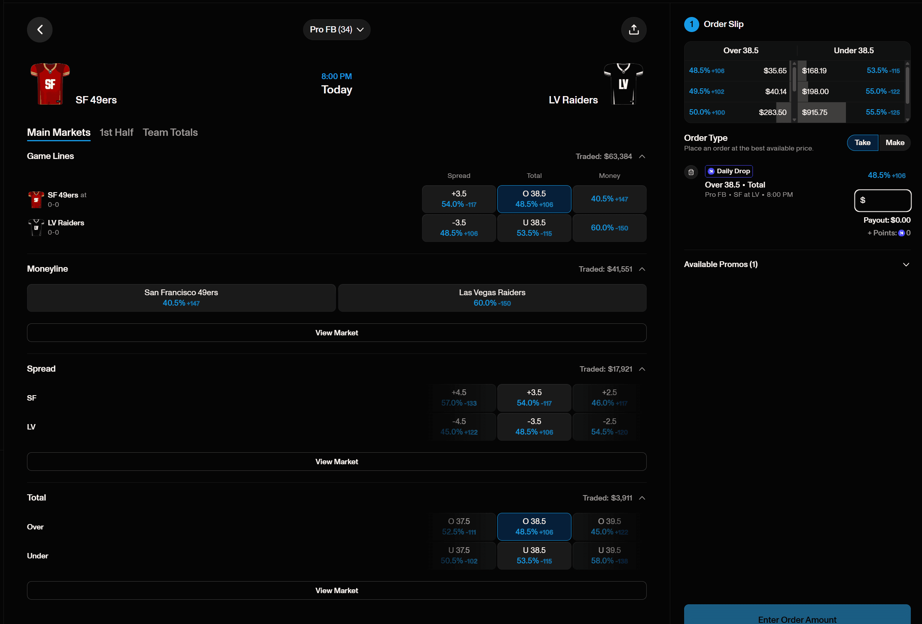Remove the Over 38.5 bet via trash icon
This screenshot has width=922, height=624.
point(691,172)
